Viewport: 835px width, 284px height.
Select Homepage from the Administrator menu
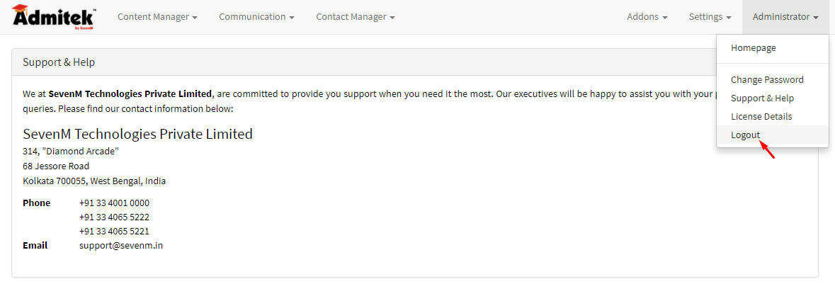[x=754, y=48]
